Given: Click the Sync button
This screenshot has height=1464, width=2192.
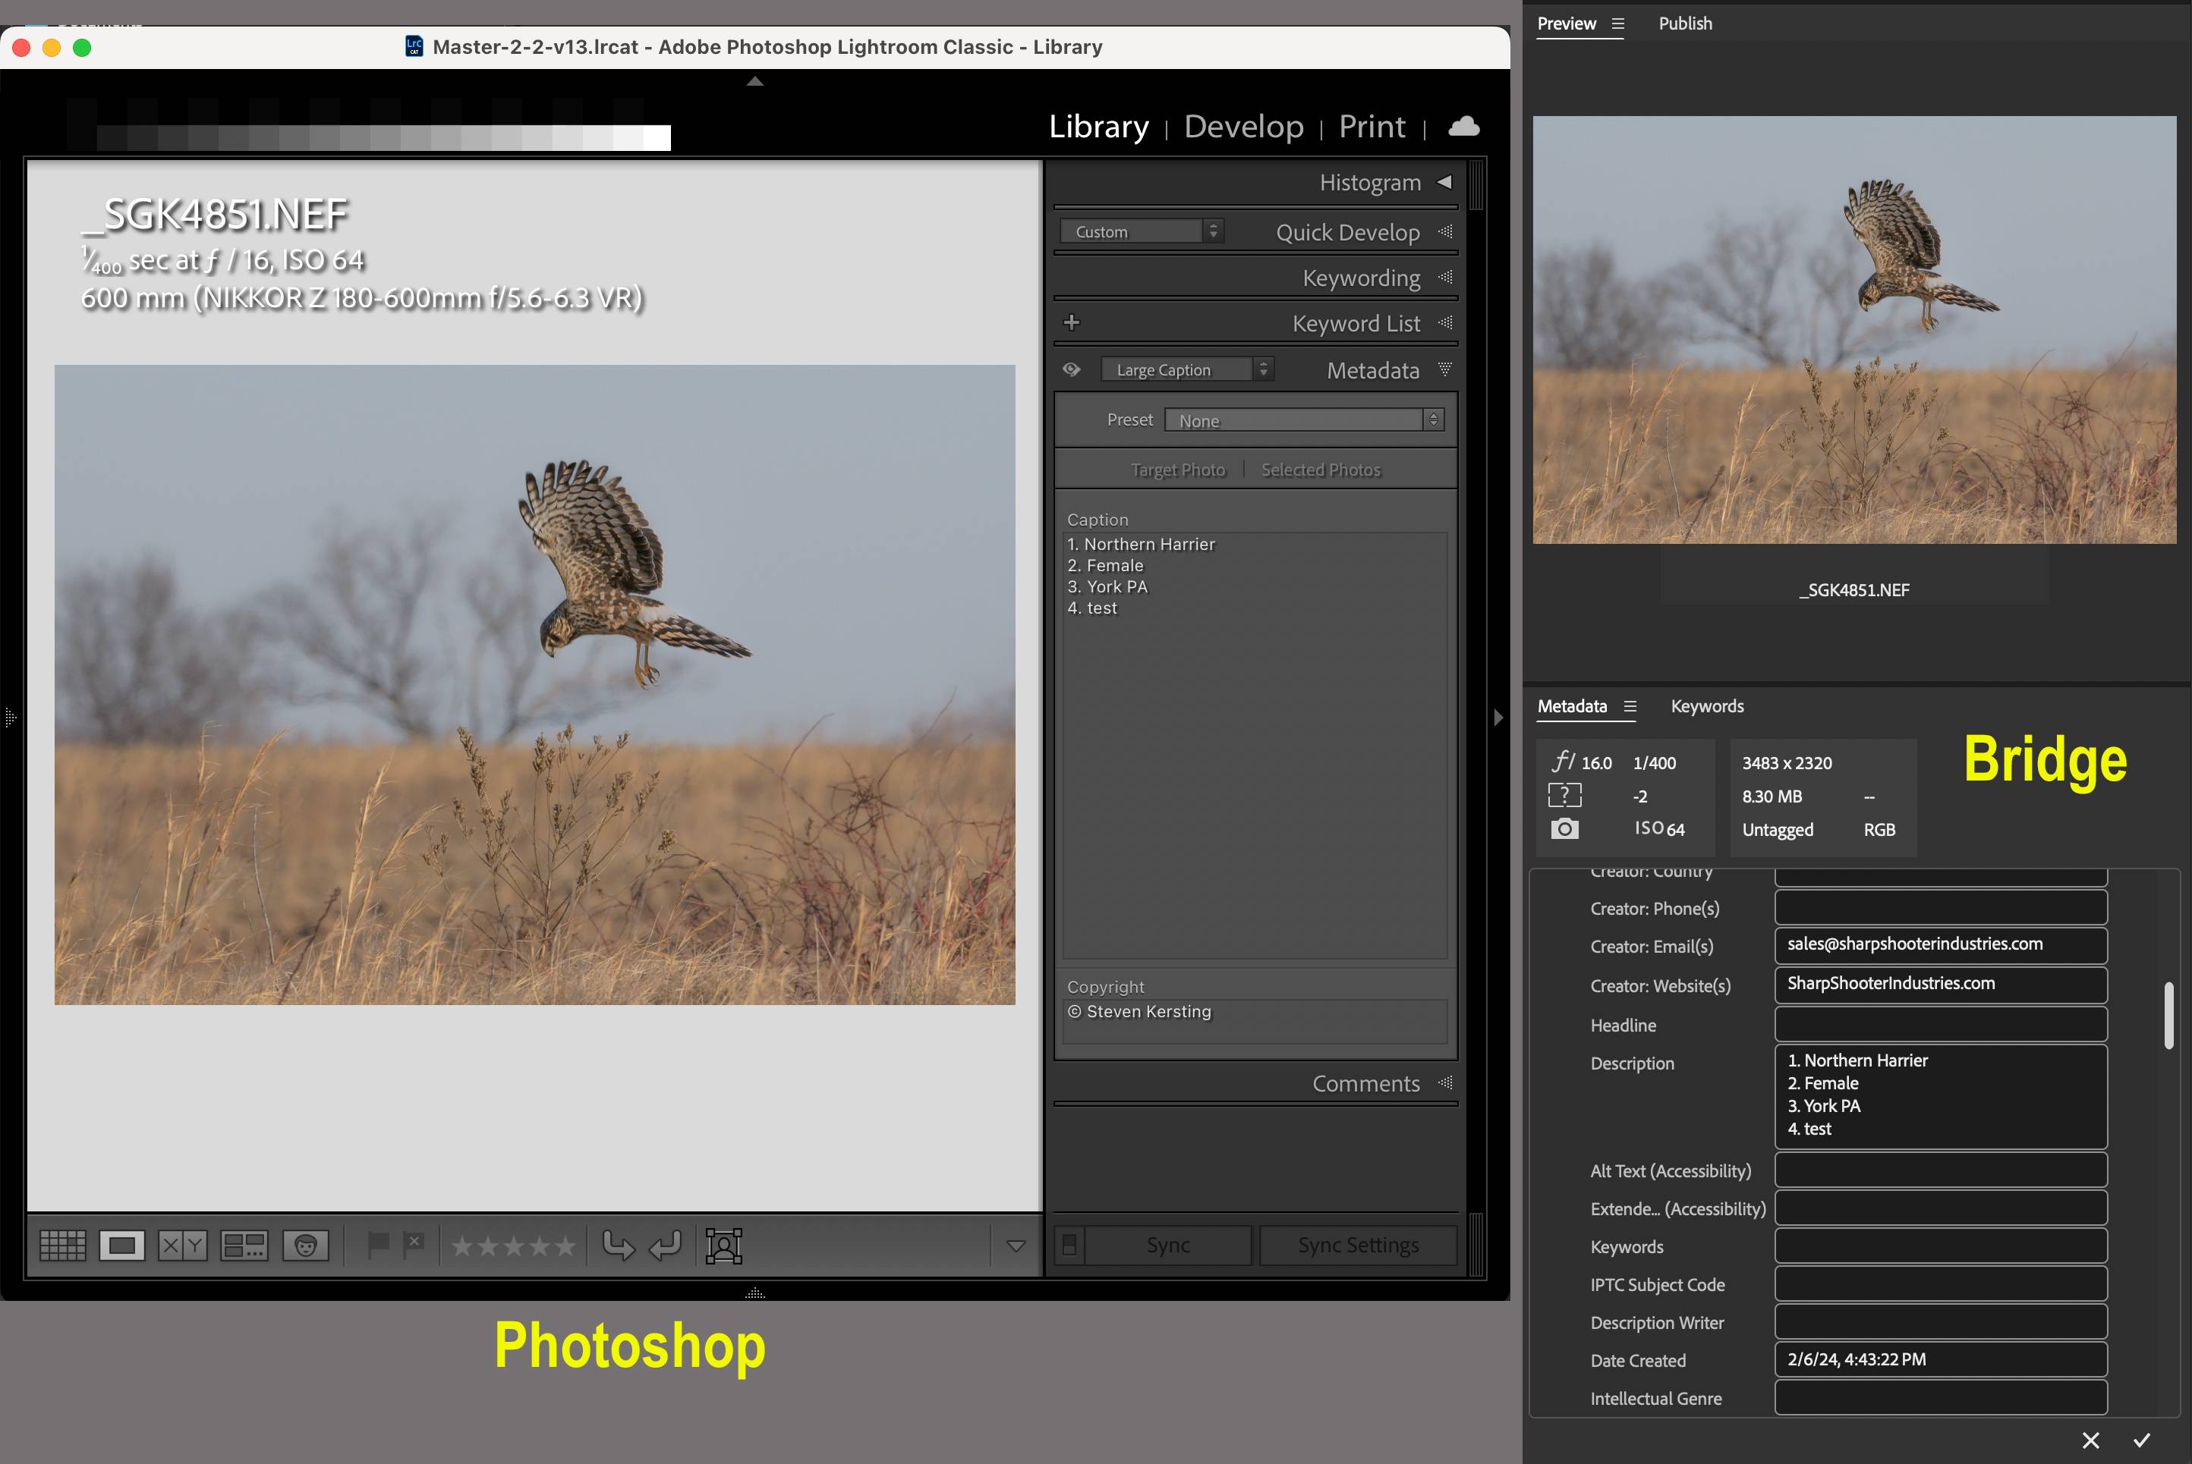Looking at the screenshot, I should (x=1167, y=1245).
